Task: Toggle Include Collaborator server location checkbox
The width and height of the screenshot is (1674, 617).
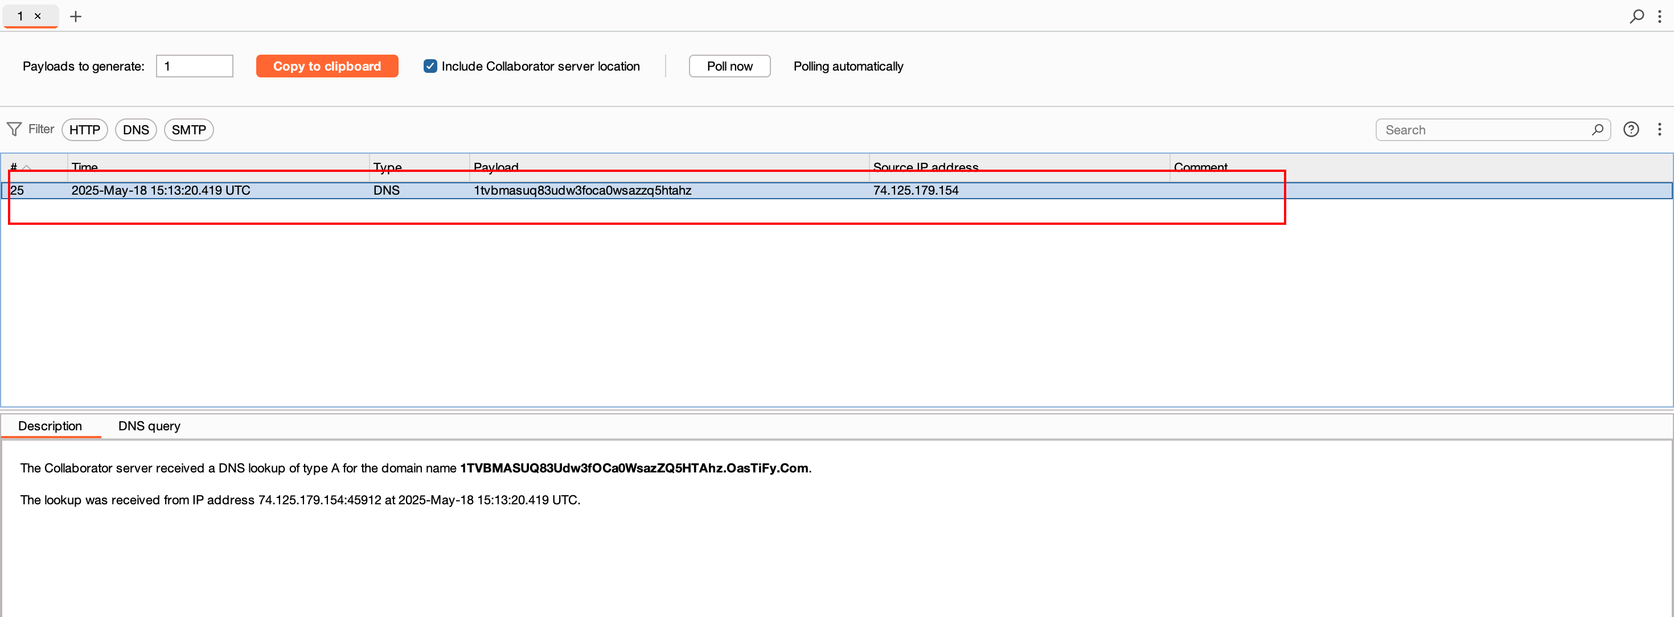Action: [430, 66]
